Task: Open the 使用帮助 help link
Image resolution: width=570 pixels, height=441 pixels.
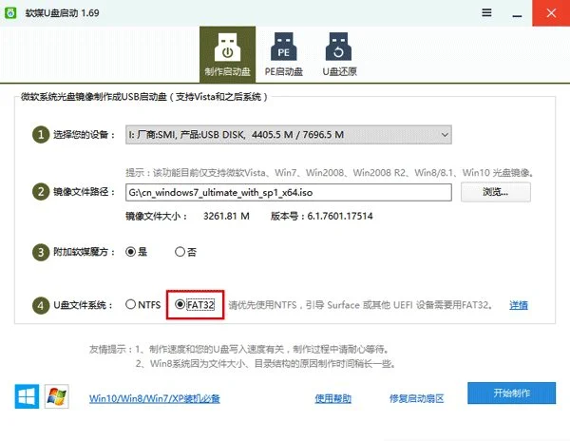Action: (x=333, y=398)
